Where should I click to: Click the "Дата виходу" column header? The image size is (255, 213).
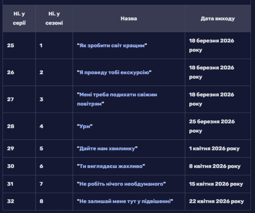tap(217, 19)
